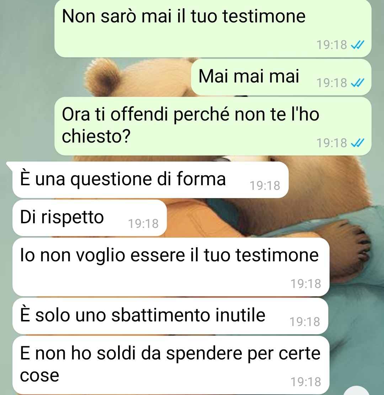384x395 pixels.
Task: Tap the 19:18 timestamp on 'È una questione di forma'
Action: coord(265,185)
